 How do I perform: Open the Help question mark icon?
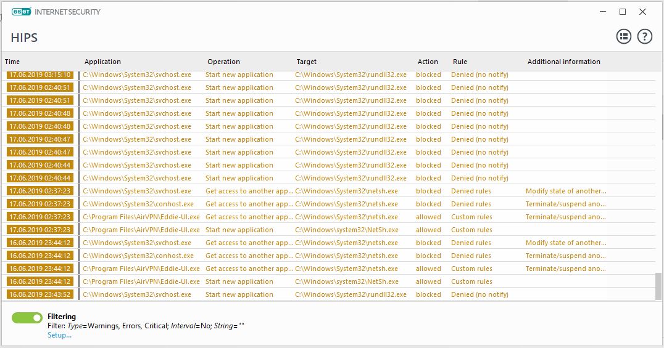click(644, 36)
